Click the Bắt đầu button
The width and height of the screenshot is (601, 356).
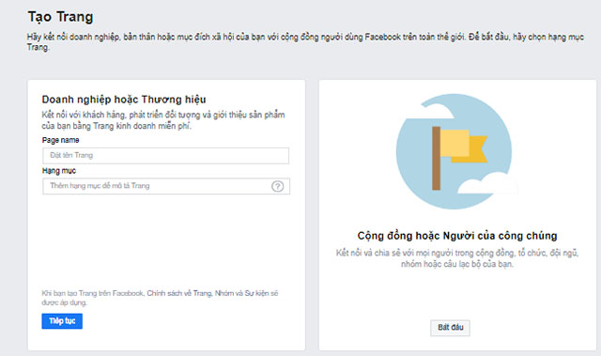pyautogui.click(x=451, y=328)
